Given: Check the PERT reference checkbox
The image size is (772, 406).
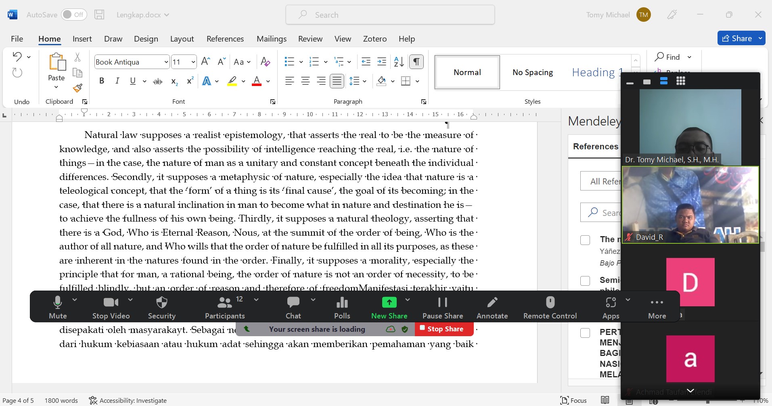Looking at the screenshot, I should (585, 333).
